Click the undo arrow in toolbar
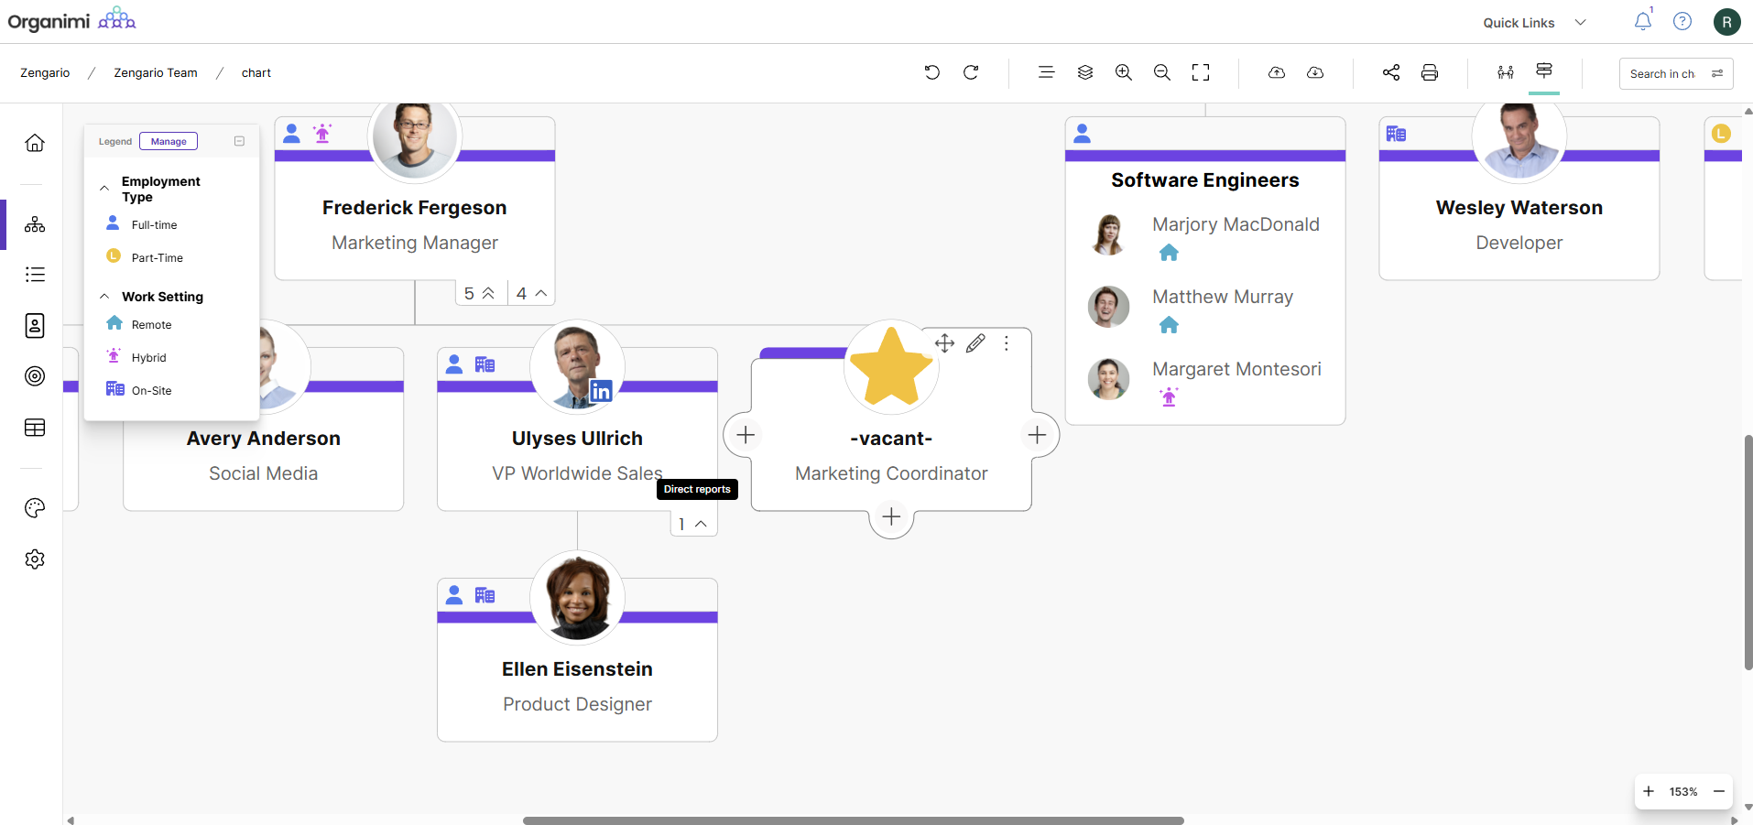The image size is (1753, 825). [931, 72]
